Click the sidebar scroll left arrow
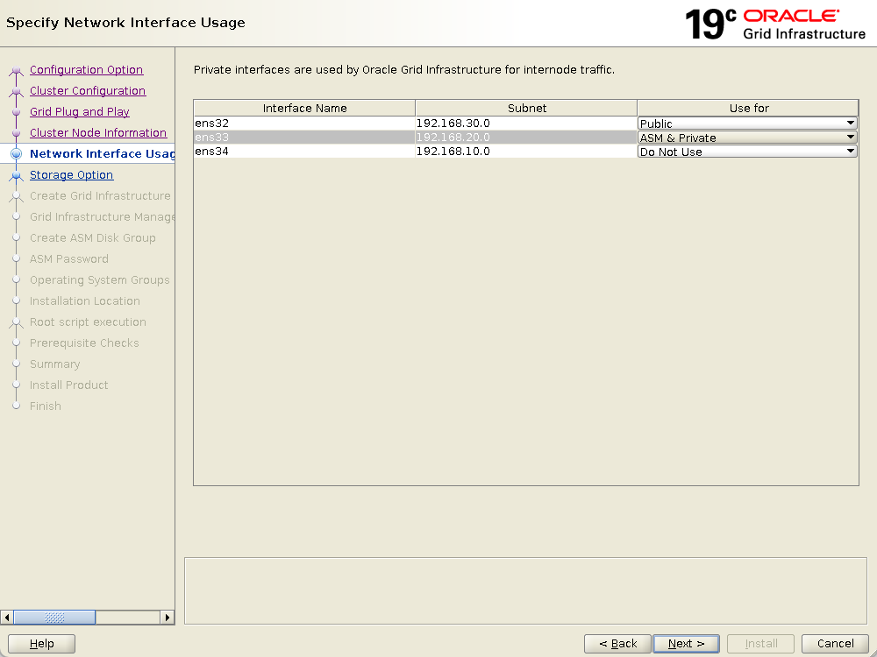The width and height of the screenshot is (877, 657). 8,618
